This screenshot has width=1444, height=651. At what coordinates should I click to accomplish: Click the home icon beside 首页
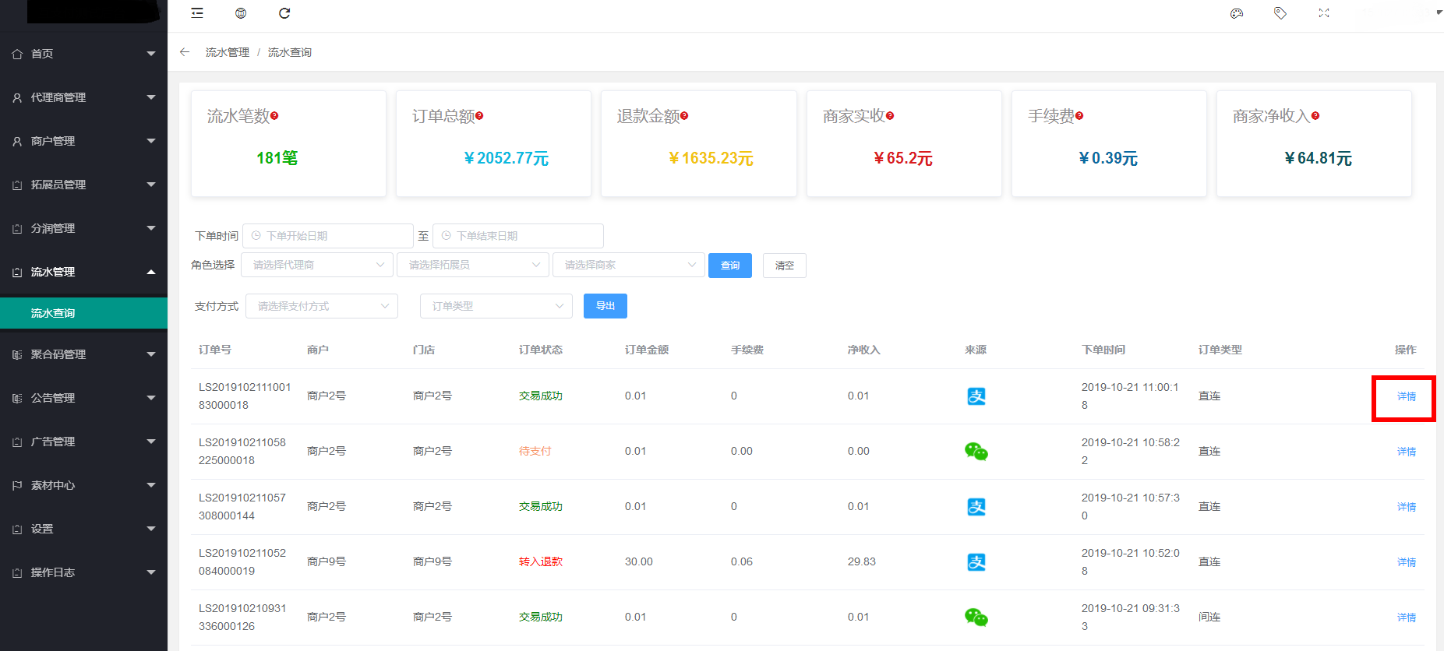pos(17,54)
